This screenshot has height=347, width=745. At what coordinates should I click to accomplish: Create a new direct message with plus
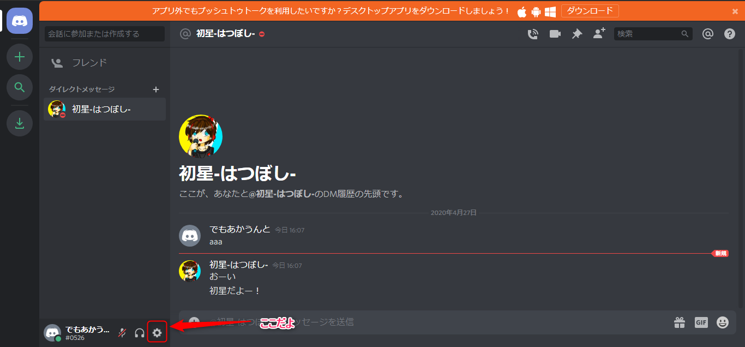[x=155, y=89]
